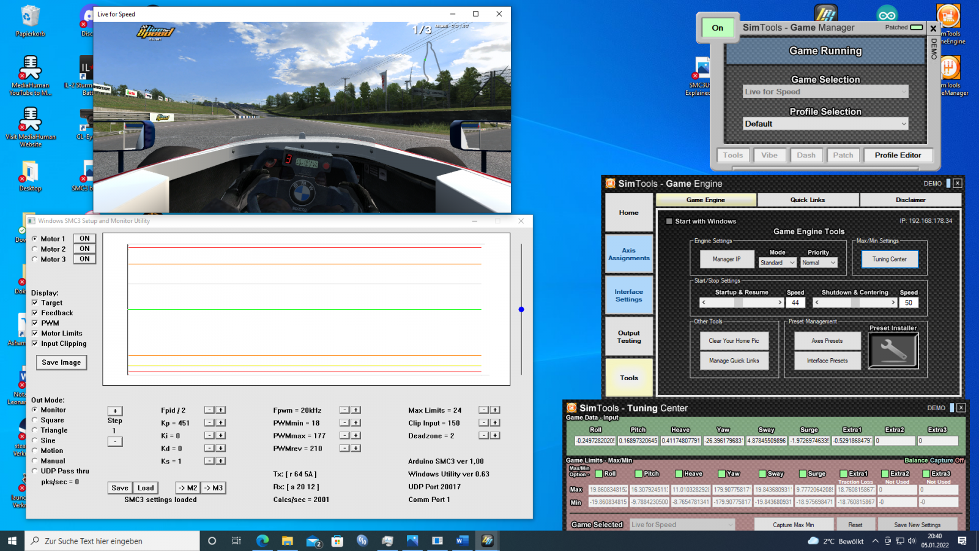Click Capture Max Min button
The image size is (979, 551).
(794, 525)
